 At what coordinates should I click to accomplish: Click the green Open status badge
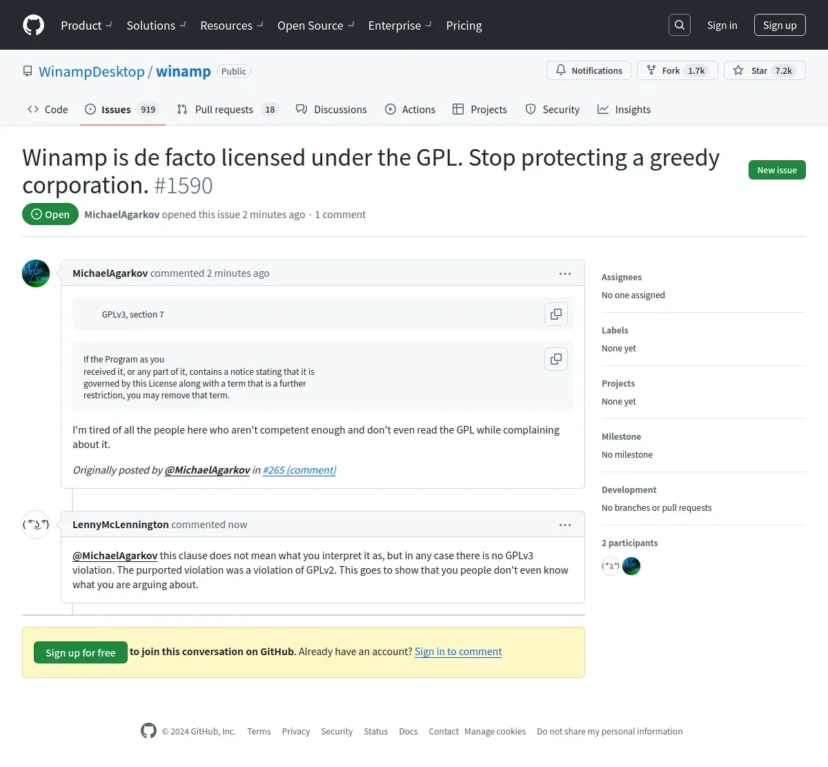tap(50, 214)
